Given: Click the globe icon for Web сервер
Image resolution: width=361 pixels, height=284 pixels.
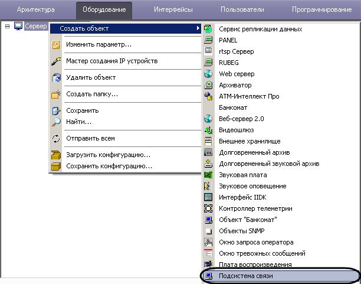Looking at the screenshot, I should (208, 74).
